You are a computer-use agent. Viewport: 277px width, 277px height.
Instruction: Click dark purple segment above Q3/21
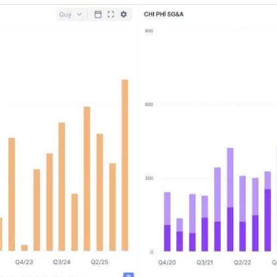coord(205,235)
